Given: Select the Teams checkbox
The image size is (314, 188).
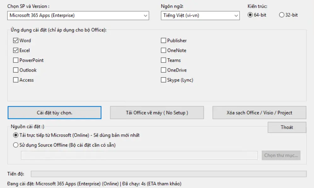Looking at the screenshot, I should coord(163,60).
